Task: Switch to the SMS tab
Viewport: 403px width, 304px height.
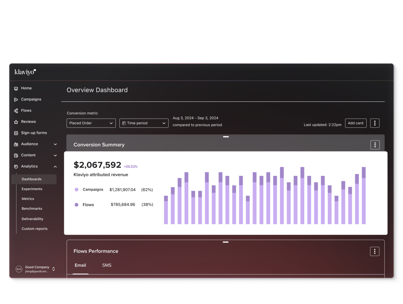Action: coord(107,265)
